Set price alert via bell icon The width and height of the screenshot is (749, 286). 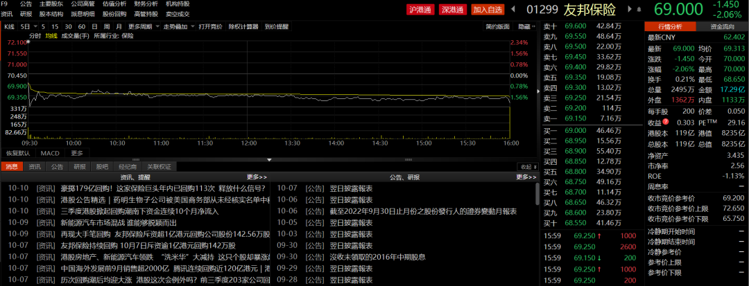(638, 9)
